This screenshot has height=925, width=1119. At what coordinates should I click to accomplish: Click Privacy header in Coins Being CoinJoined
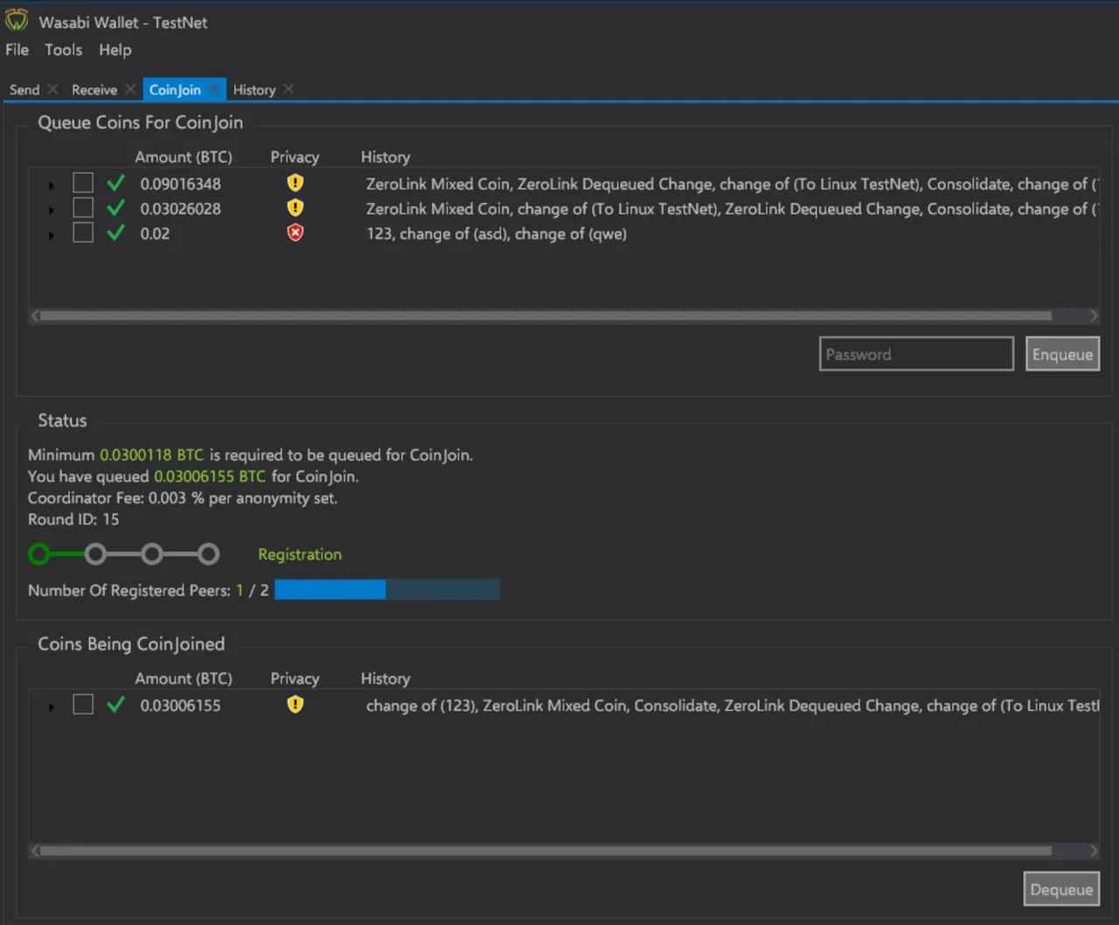pos(295,678)
